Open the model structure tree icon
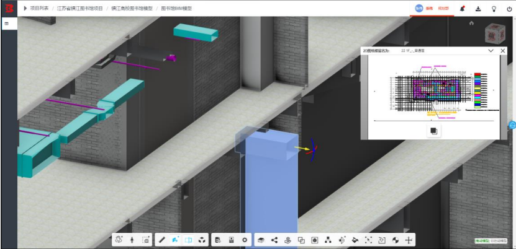Image resolution: width=516 pixels, height=249 pixels. click(x=328, y=240)
